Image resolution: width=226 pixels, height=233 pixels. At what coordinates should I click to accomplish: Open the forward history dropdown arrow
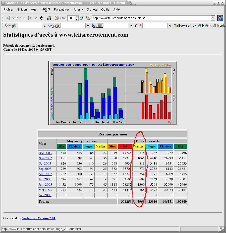click(x=36, y=18)
